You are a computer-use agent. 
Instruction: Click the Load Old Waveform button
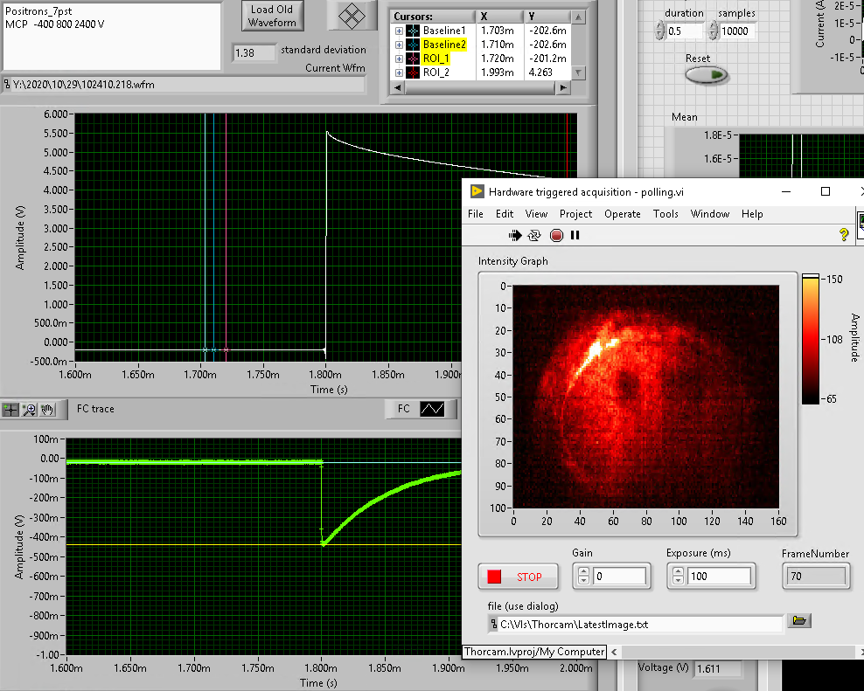272,16
